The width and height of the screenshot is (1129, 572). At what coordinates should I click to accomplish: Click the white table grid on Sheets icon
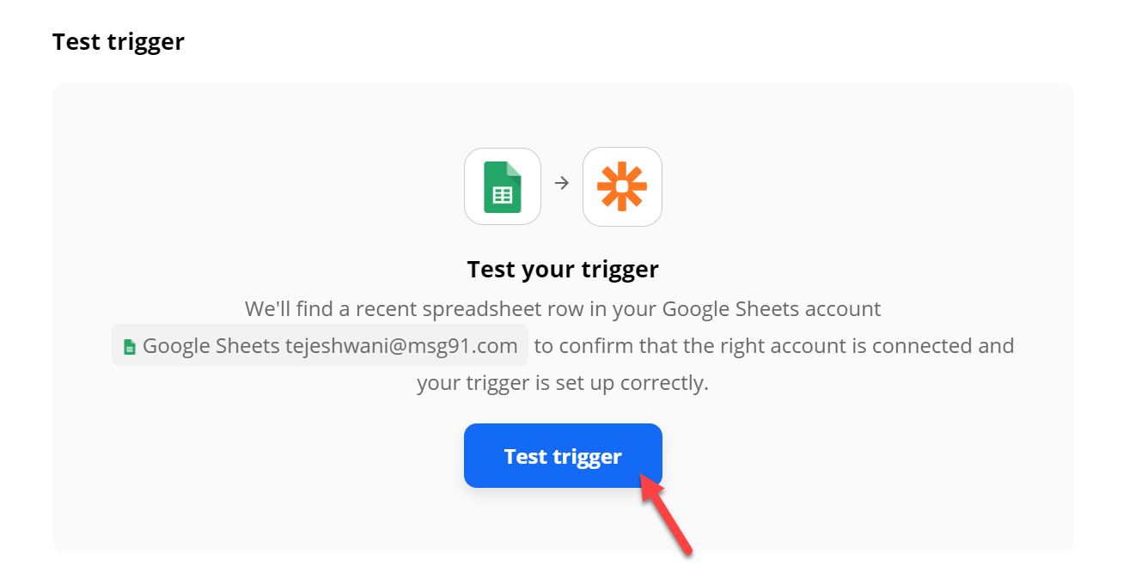coord(502,195)
